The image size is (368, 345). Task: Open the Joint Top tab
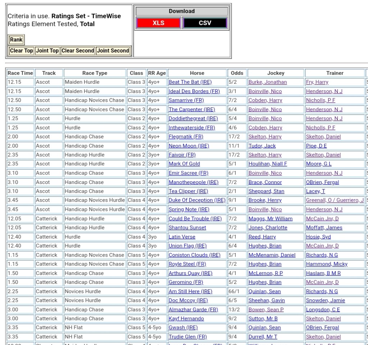47,51
